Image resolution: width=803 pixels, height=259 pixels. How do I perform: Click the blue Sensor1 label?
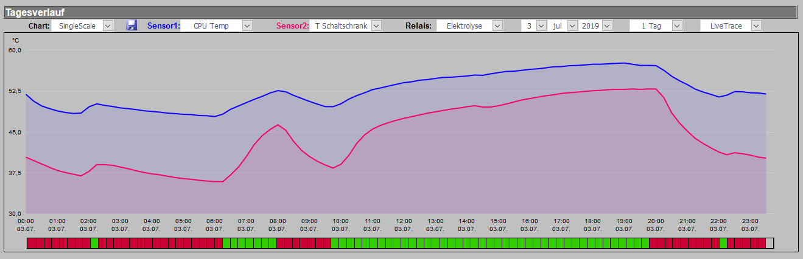[x=164, y=26]
